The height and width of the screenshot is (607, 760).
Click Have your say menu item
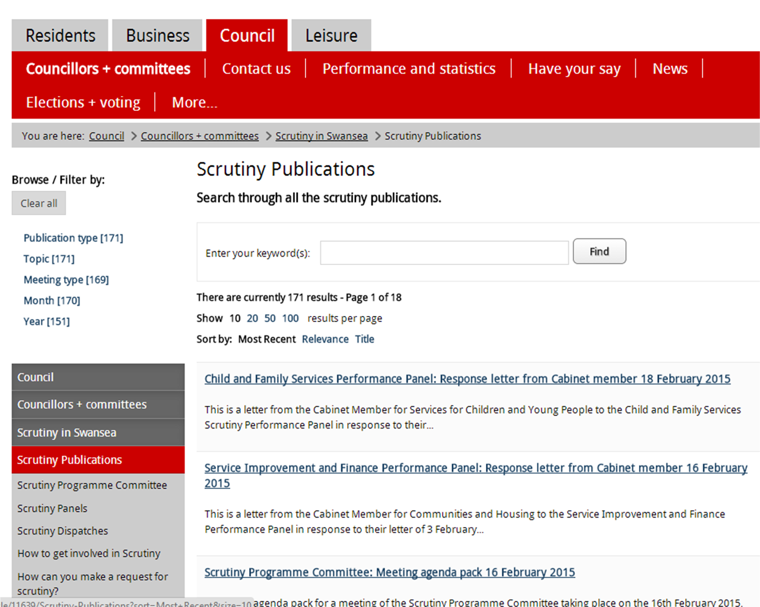click(574, 69)
